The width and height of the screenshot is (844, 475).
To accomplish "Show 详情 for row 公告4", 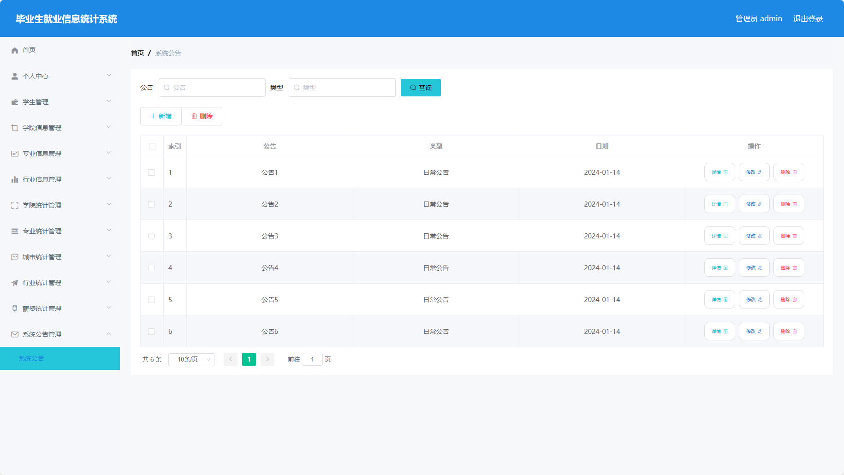I will point(719,267).
